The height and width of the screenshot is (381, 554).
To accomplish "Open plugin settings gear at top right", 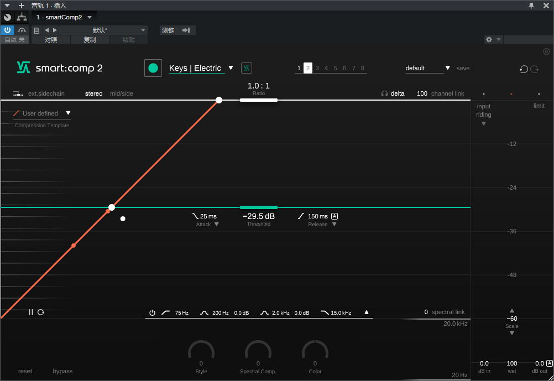I will 546,51.
